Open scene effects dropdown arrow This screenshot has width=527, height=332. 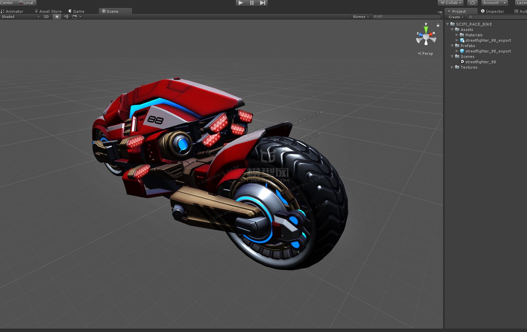[80, 16]
